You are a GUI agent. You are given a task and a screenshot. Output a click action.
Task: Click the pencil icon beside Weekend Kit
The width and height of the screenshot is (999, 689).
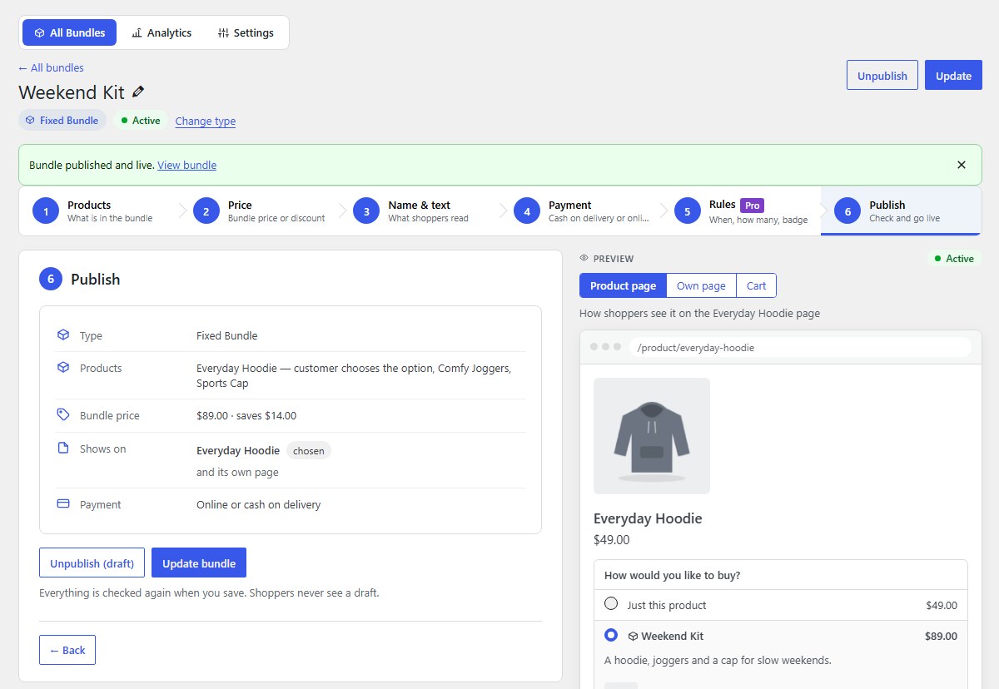138,92
